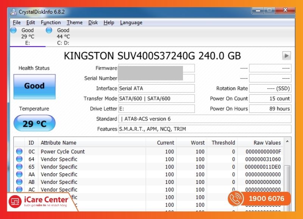Click the Attribute Name column header

tap(59, 143)
